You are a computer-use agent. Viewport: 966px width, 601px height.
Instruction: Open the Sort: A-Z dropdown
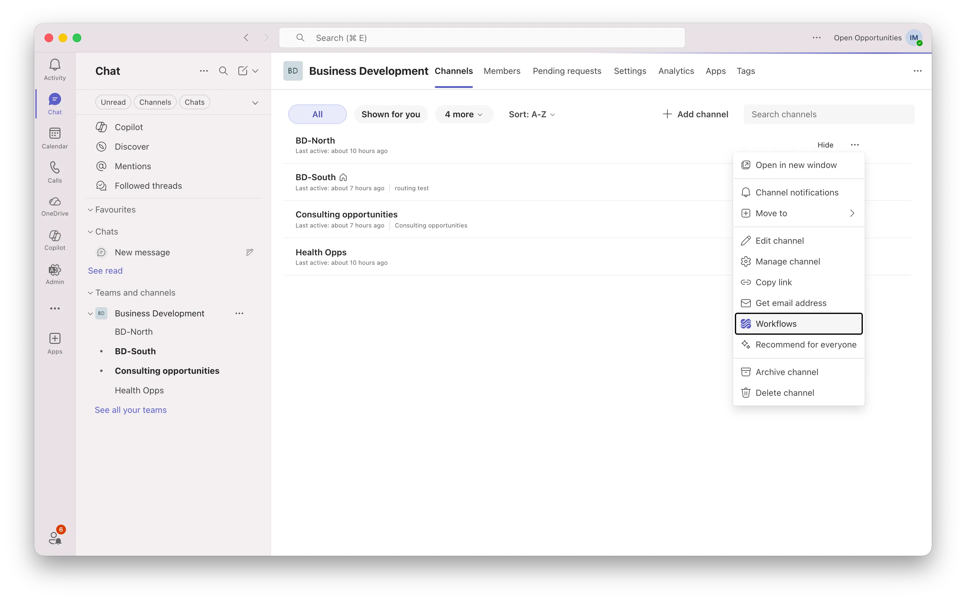pyautogui.click(x=532, y=114)
